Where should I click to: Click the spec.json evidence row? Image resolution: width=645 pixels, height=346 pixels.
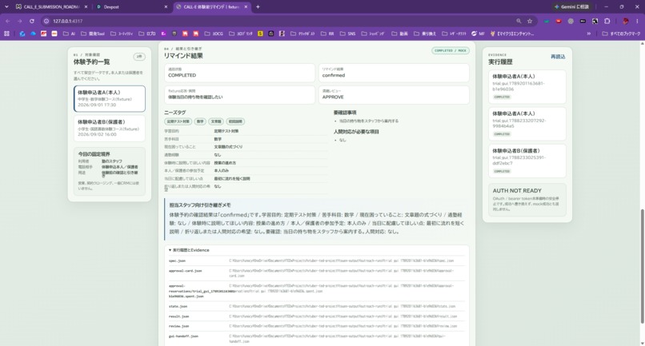coord(317,260)
